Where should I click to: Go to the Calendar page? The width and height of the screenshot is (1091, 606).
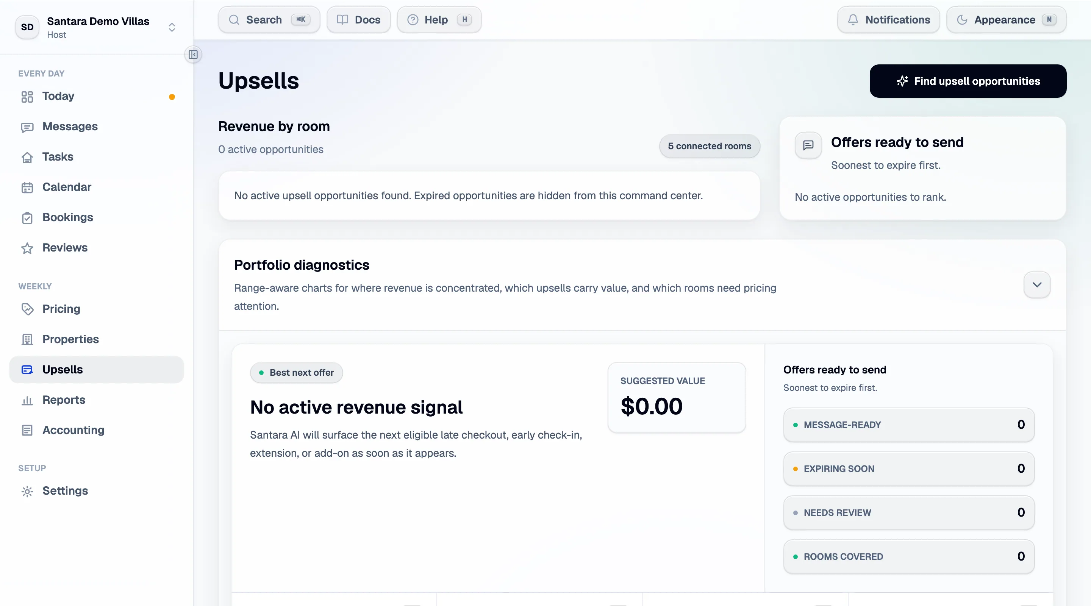(x=97, y=187)
